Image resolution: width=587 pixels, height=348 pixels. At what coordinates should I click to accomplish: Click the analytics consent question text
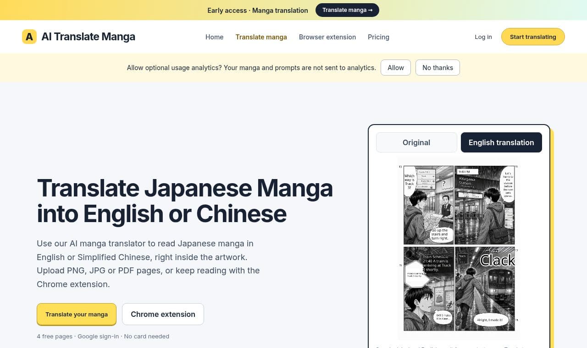point(251,68)
